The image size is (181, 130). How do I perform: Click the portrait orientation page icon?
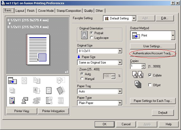coord(84,35)
